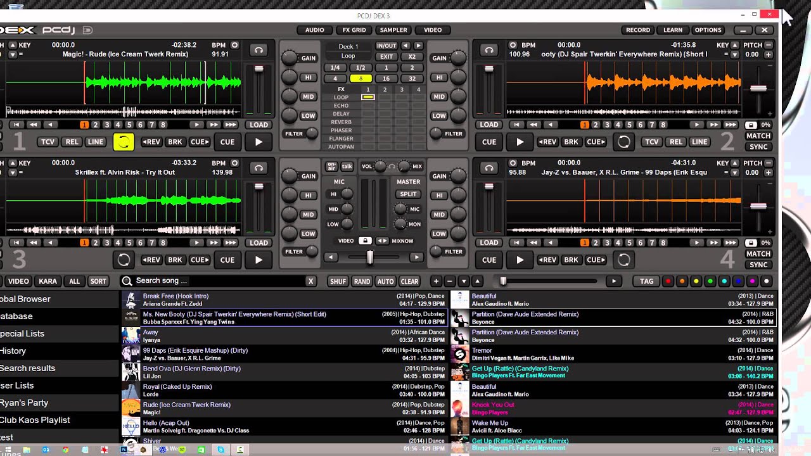Start playback on deck 1
This screenshot has height=456, width=811.
coord(259,142)
